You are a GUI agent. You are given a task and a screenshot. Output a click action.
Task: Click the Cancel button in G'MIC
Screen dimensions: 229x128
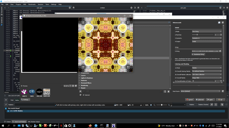point(190,100)
